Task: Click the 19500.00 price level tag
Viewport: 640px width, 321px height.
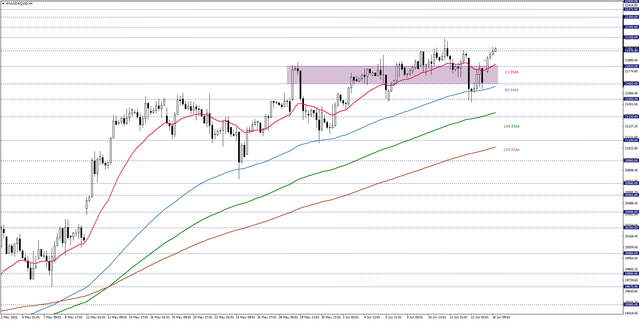Action: click(631, 305)
